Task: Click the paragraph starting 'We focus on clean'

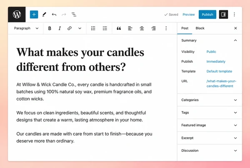Action: click(x=81, y=116)
